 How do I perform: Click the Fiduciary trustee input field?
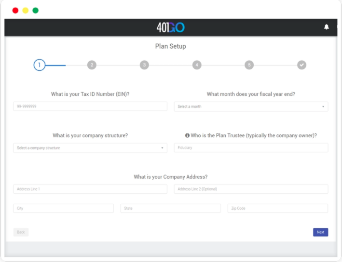[251, 148]
